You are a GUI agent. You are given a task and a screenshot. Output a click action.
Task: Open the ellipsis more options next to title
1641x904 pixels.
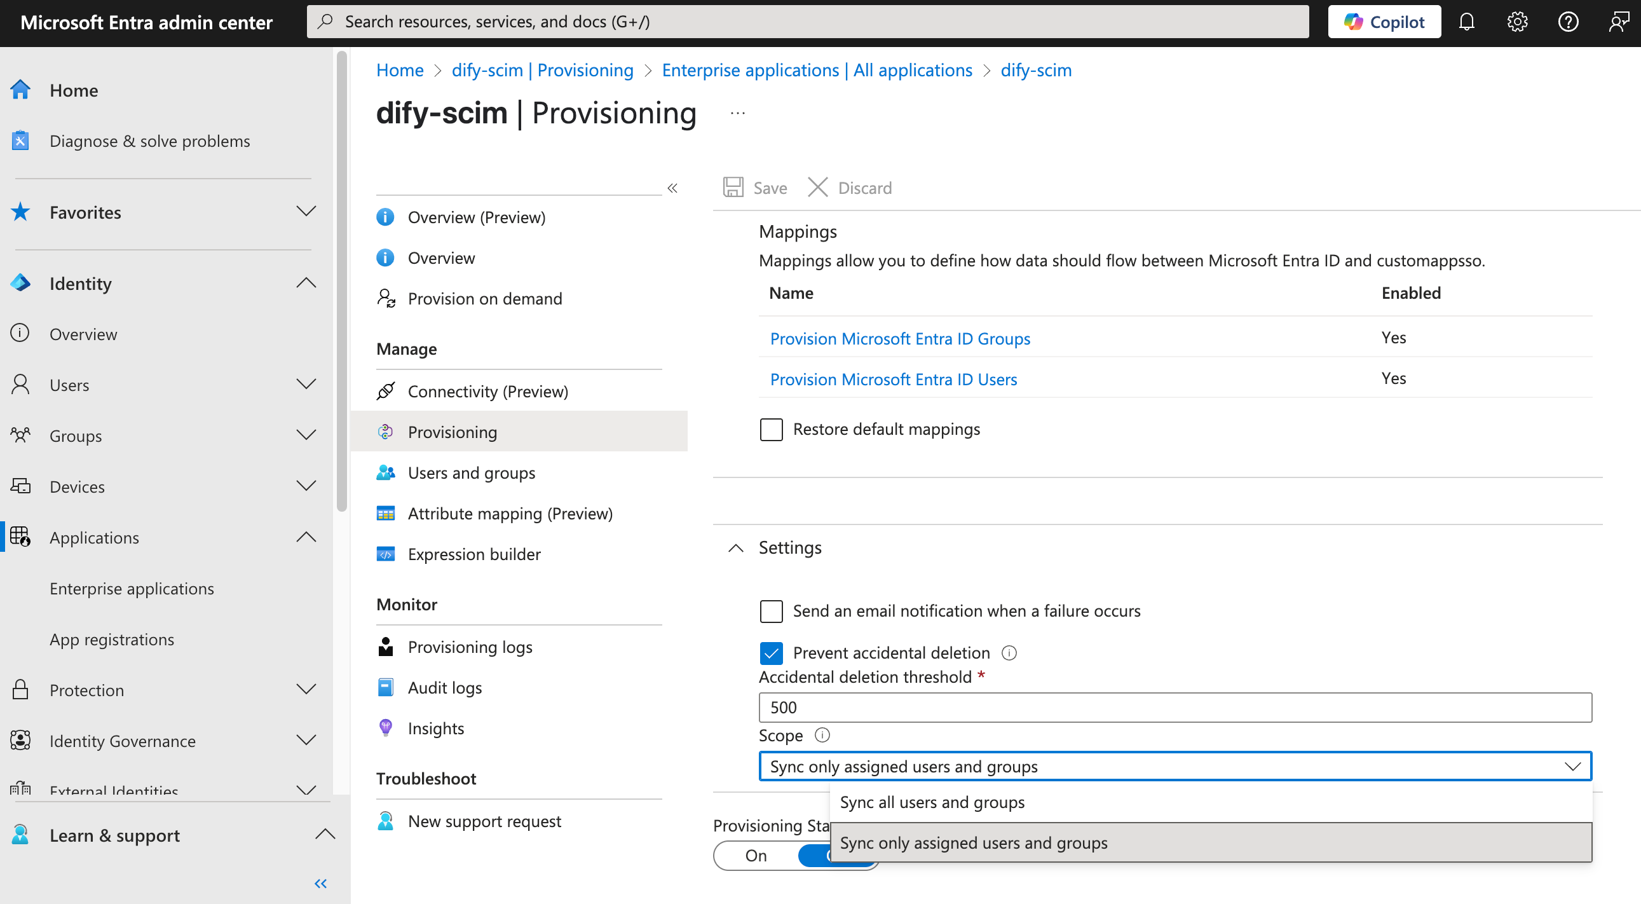738,113
